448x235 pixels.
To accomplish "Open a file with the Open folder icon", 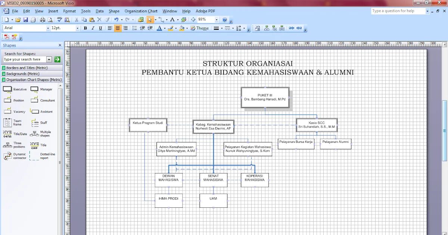I will pyautogui.click(x=18, y=20).
